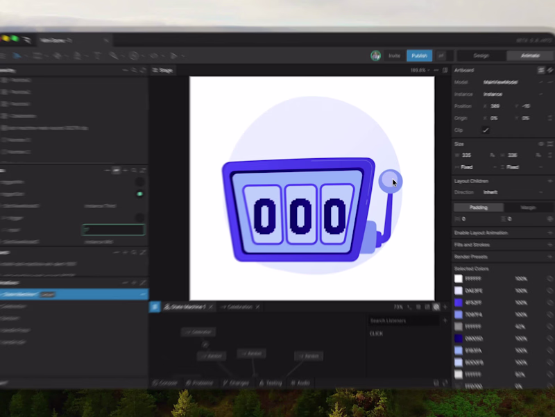The height and width of the screenshot is (417, 555).
Task: Click the Search Listeners field
Action: click(403, 321)
